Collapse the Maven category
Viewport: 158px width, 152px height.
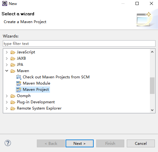pos(7,71)
